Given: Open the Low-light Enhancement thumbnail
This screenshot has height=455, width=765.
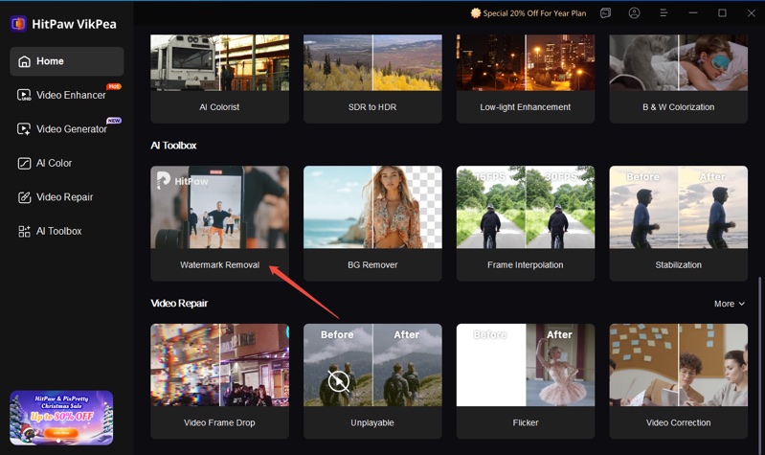Looking at the screenshot, I should [x=526, y=62].
